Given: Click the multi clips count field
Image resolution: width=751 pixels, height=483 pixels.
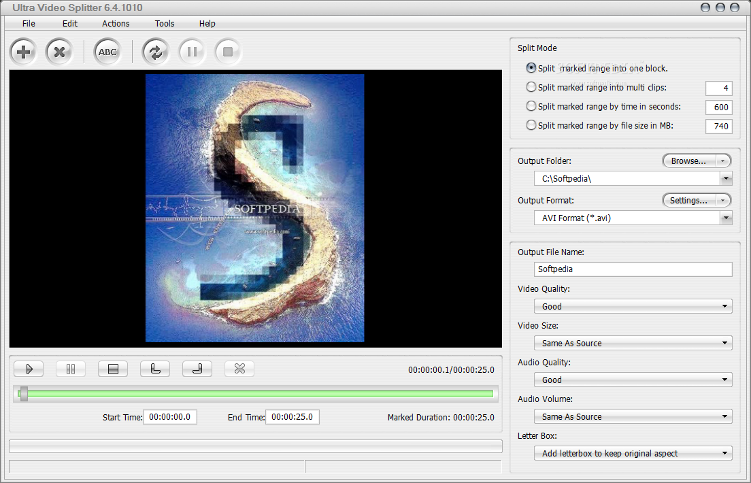Looking at the screenshot, I should [719, 88].
